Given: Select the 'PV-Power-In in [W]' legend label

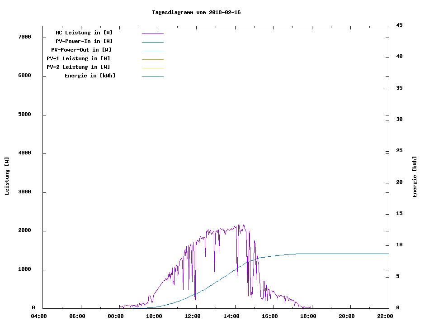Looking at the screenshot, I should [84, 41].
